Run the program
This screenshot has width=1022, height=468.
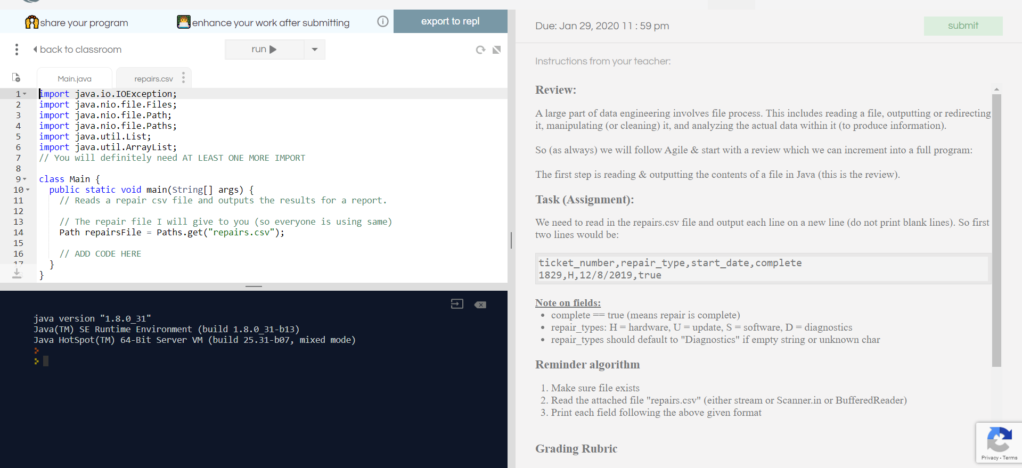tap(264, 50)
